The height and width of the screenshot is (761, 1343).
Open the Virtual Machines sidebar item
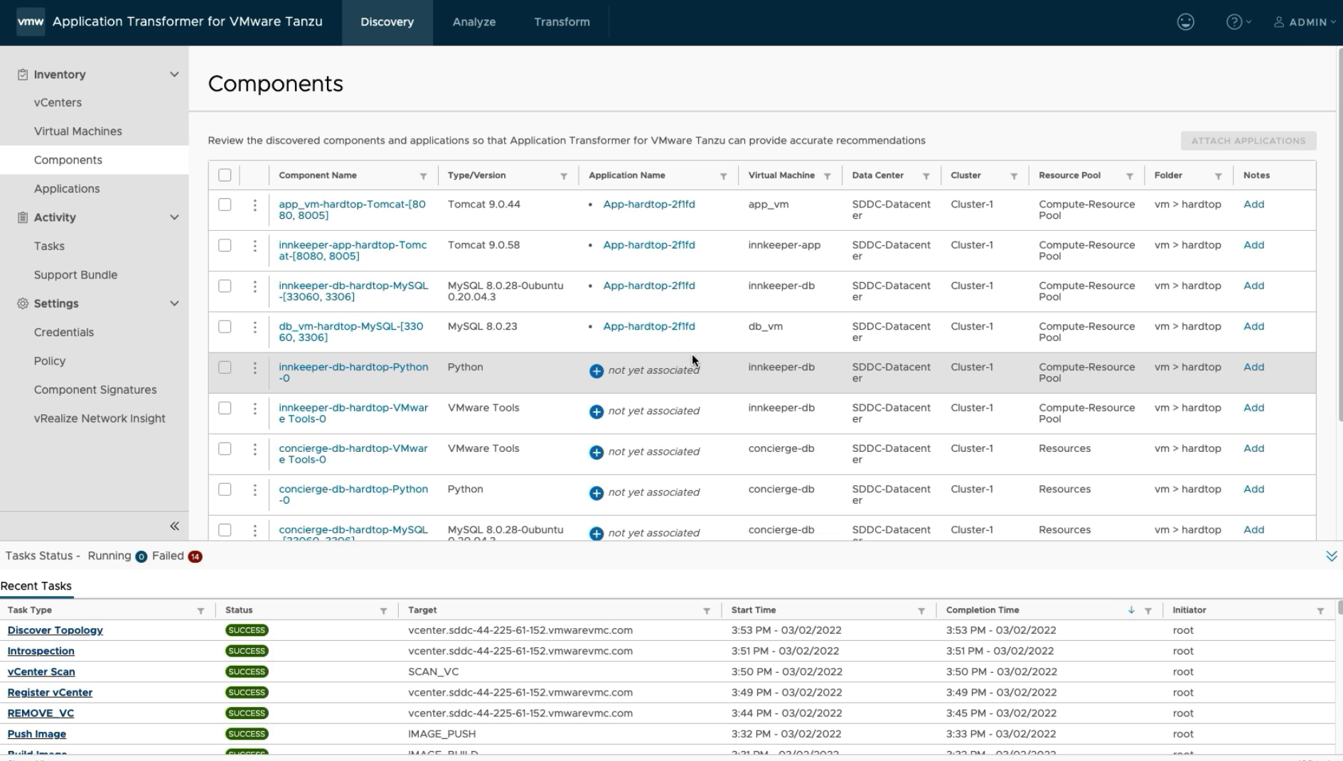[77, 131]
